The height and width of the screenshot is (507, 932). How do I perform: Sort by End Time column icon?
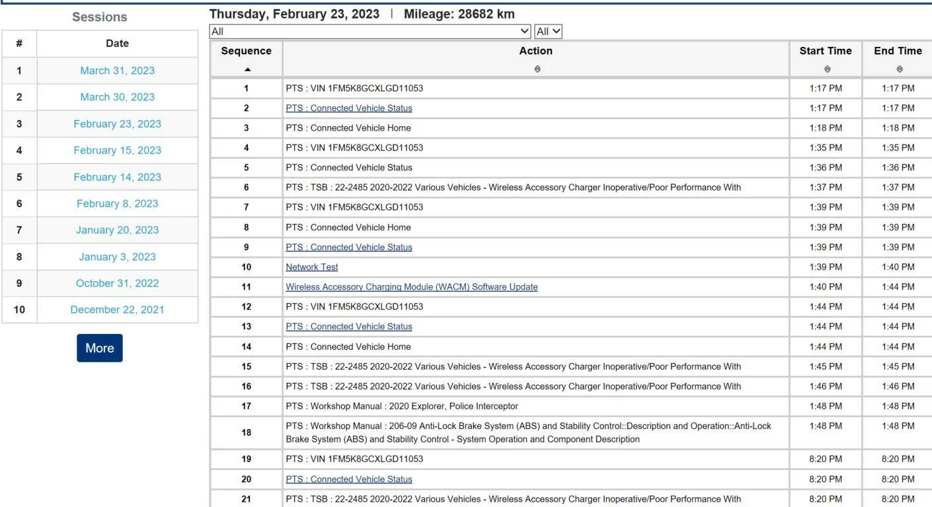click(899, 69)
